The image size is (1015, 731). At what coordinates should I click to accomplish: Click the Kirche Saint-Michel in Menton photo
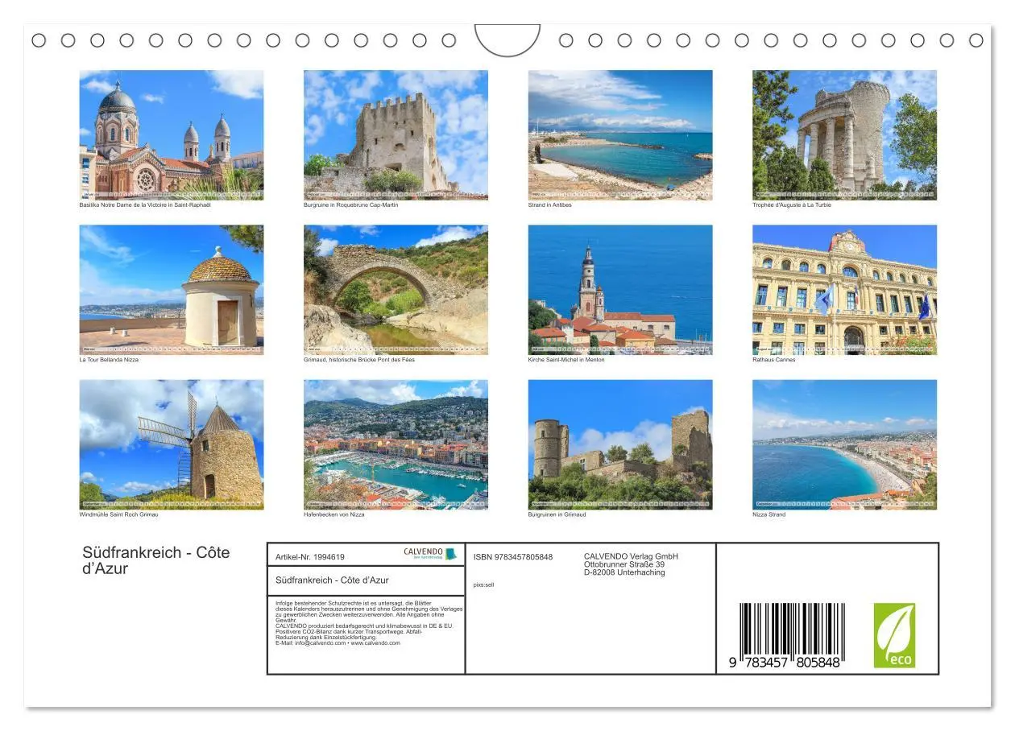620,290
